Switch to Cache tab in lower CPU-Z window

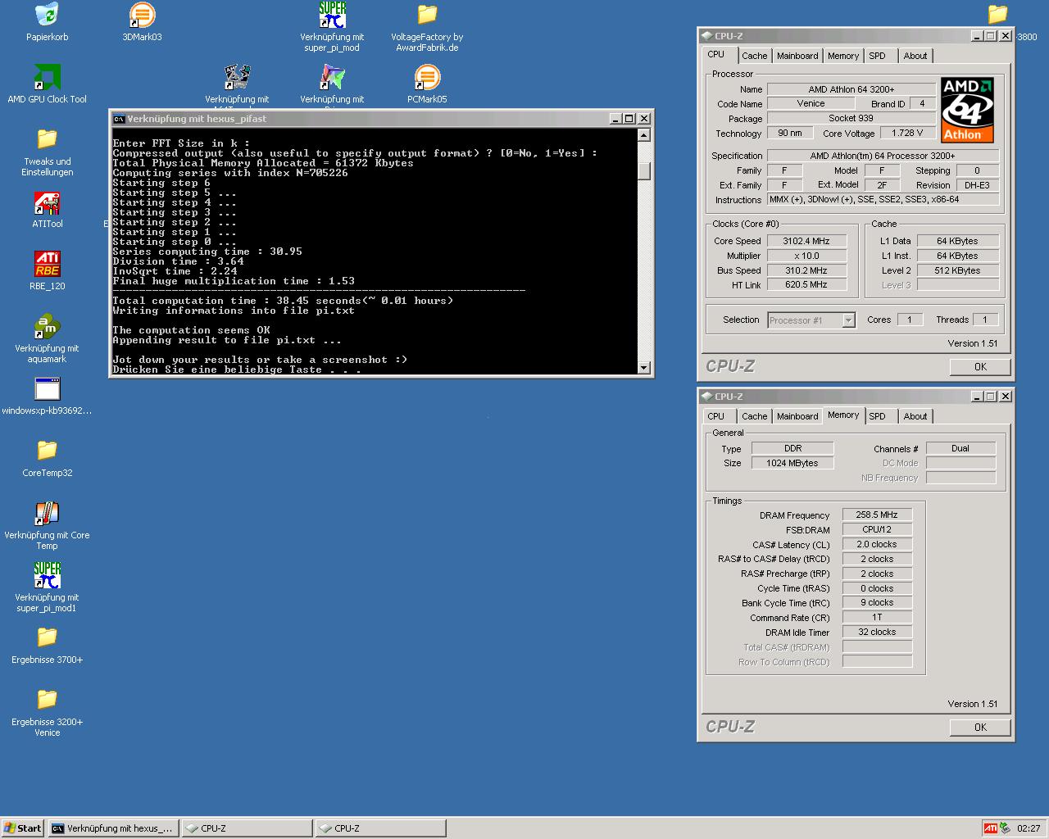click(755, 416)
